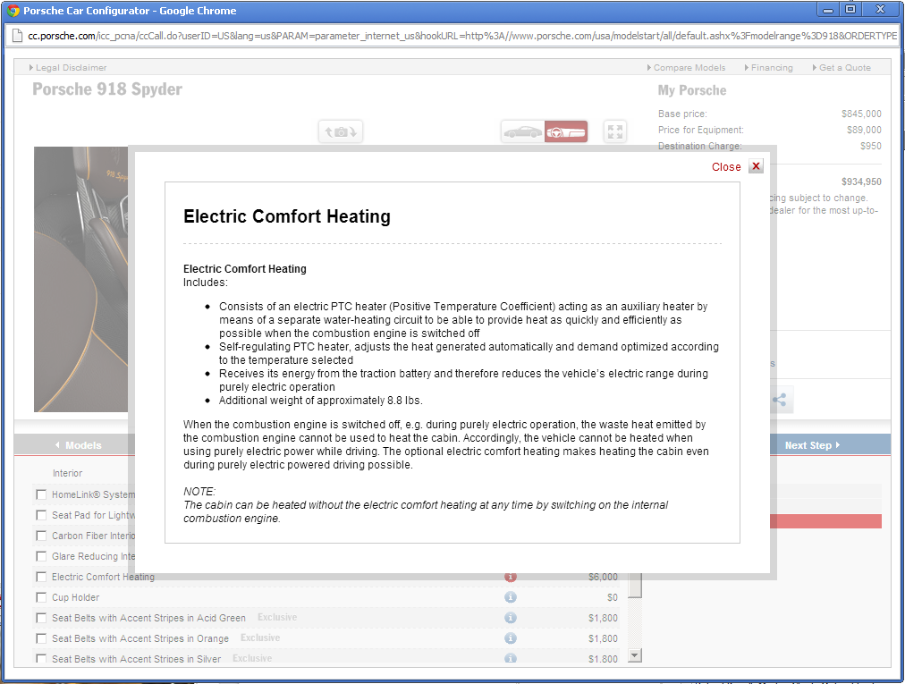Switch to interior steering wheel view

565,131
